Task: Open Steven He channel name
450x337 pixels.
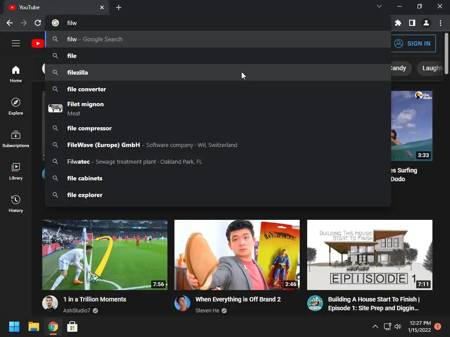Action: point(207,311)
